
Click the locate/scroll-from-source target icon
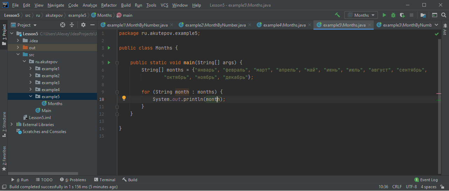tap(63, 25)
